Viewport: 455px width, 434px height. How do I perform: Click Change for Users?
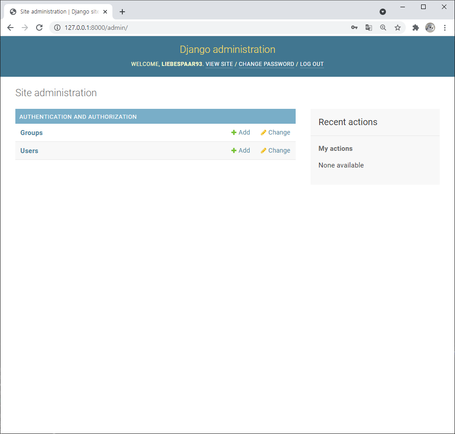(x=275, y=150)
